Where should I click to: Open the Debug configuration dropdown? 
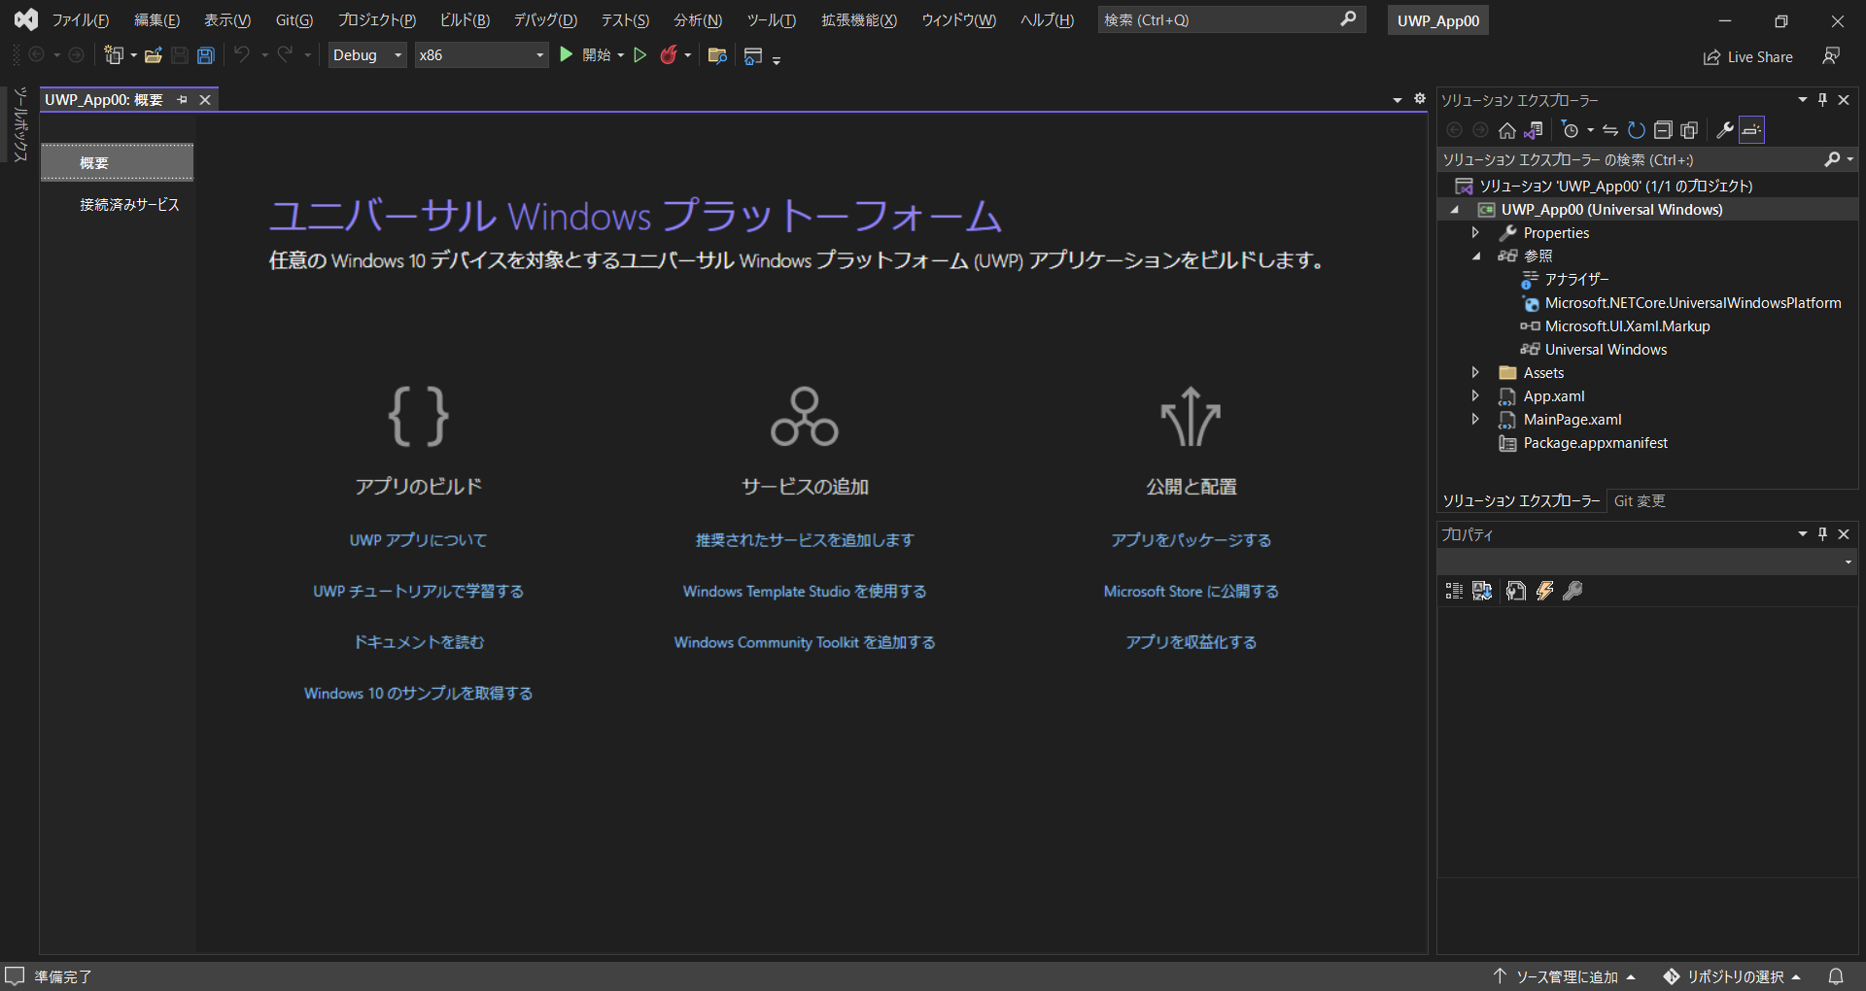tap(397, 54)
